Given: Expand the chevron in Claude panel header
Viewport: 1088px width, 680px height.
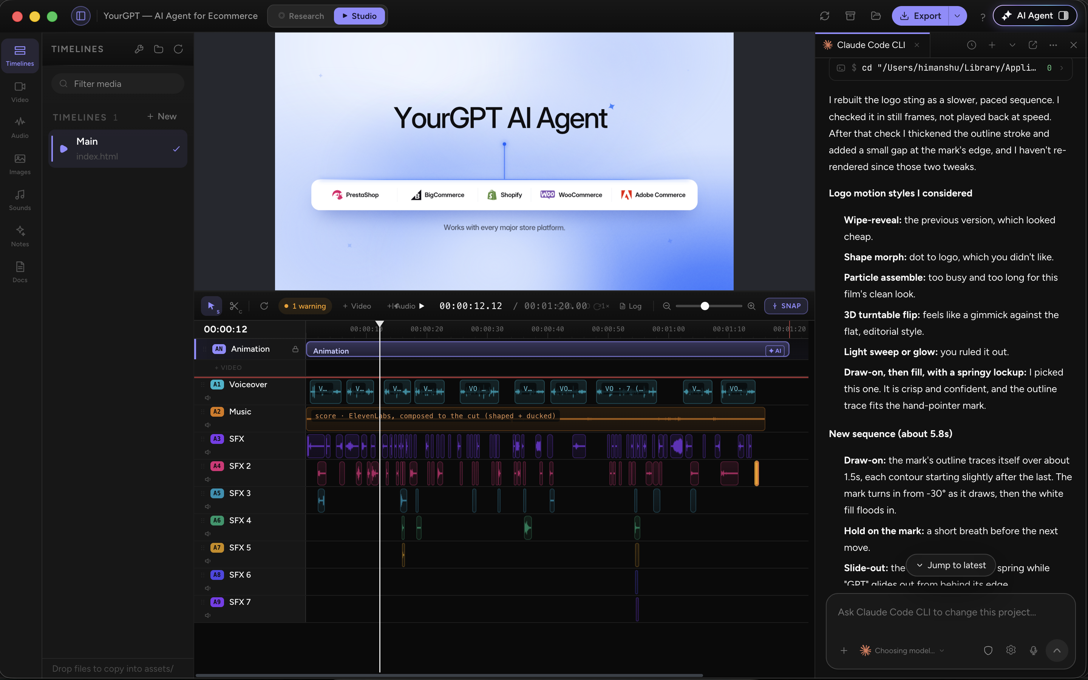Looking at the screenshot, I should click(1012, 45).
